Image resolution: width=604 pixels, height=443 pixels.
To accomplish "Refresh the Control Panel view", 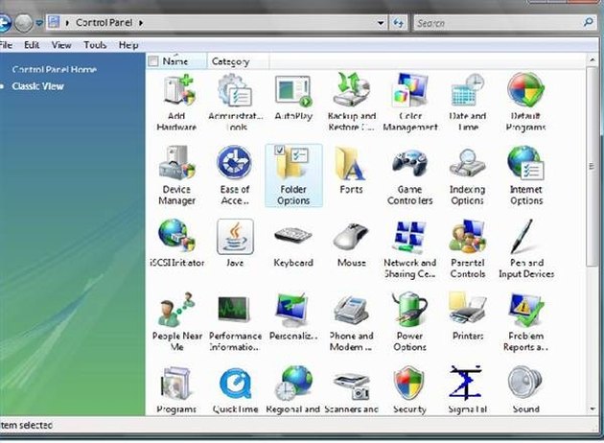I will click(399, 23).
